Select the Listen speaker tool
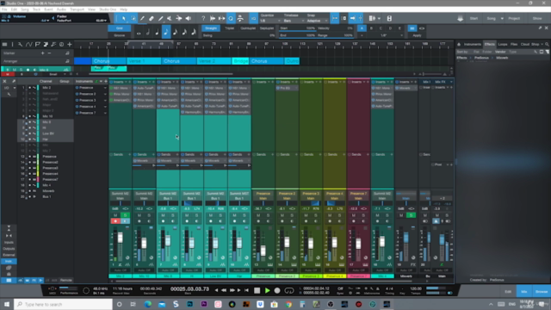Image resolution: width=551 pixels, height=310 pixels. pyautogui.click(x=189, y=18)
